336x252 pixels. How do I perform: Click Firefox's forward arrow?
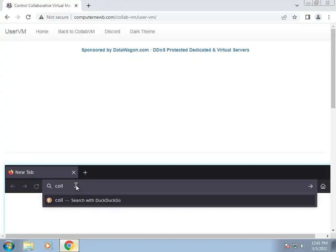coord(25,186)
